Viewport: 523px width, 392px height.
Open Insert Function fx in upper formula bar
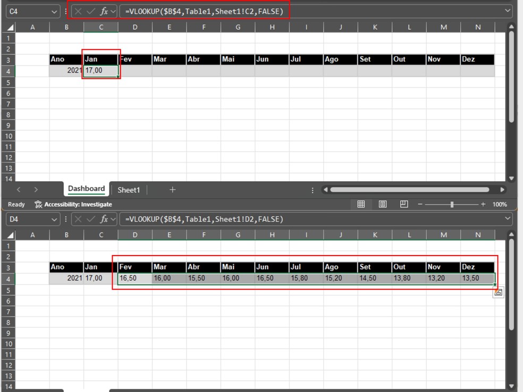point(104,11)
